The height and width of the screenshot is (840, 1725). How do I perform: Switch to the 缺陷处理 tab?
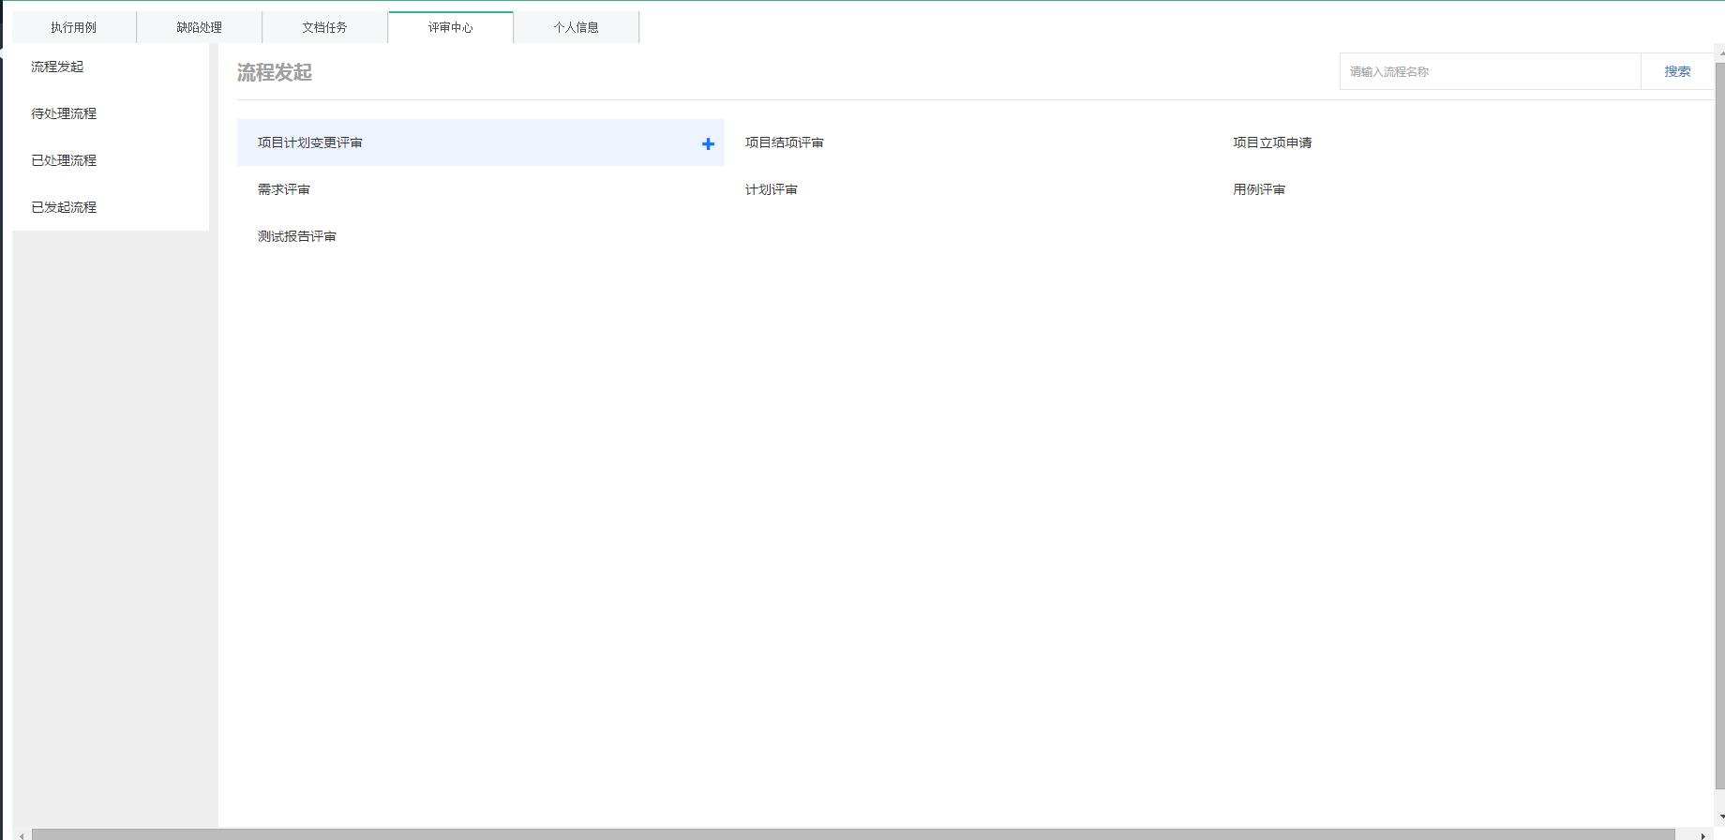coord(200,27)
